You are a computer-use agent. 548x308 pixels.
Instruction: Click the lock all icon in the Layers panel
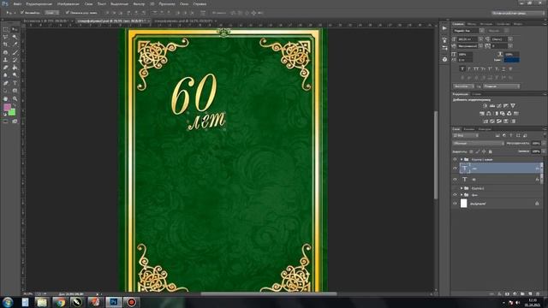[x=490, y=151]
